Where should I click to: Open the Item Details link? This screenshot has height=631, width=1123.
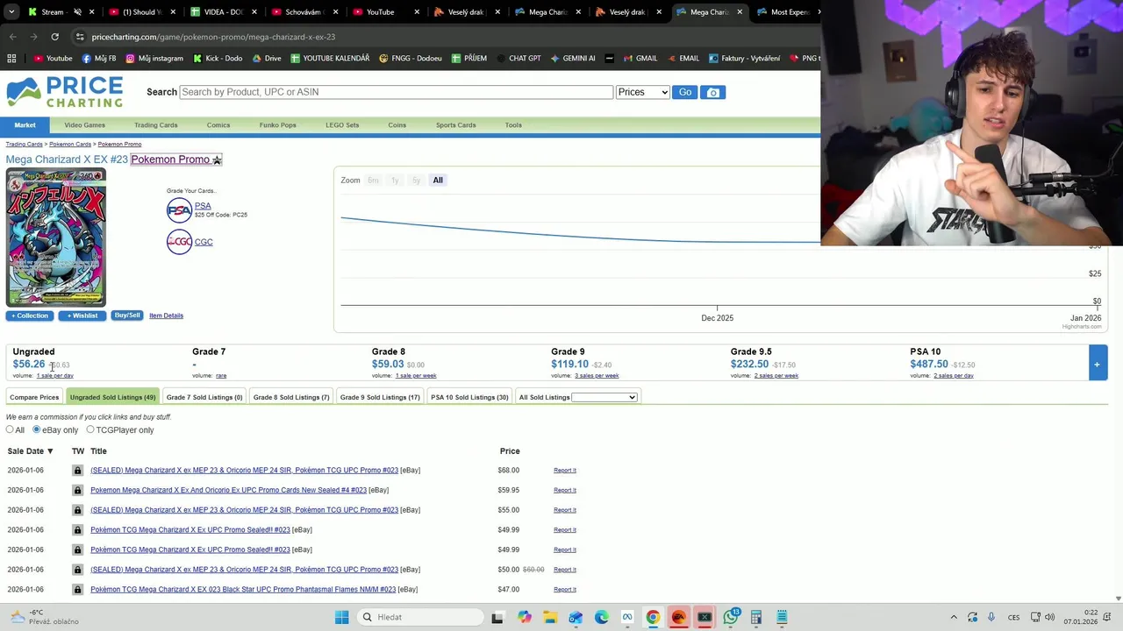pos(166,315)
